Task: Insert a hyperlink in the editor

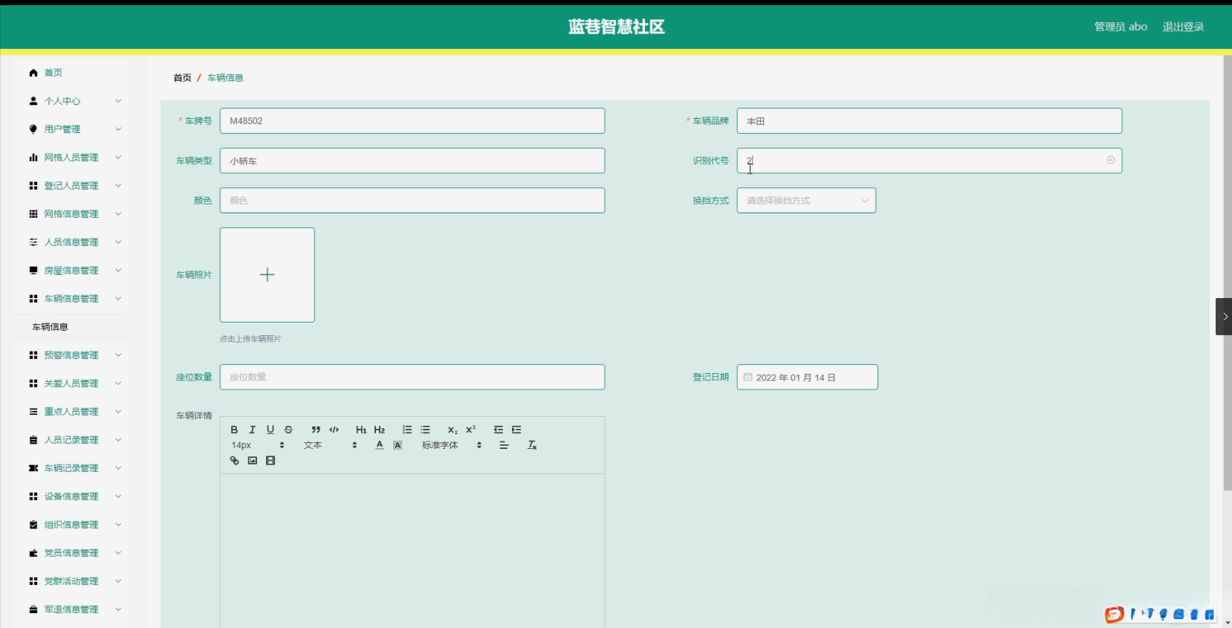Action: 234,461
